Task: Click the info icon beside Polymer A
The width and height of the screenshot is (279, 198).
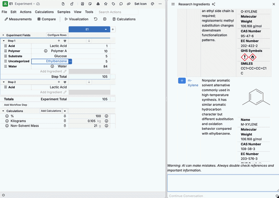Action: click(46, 51)
